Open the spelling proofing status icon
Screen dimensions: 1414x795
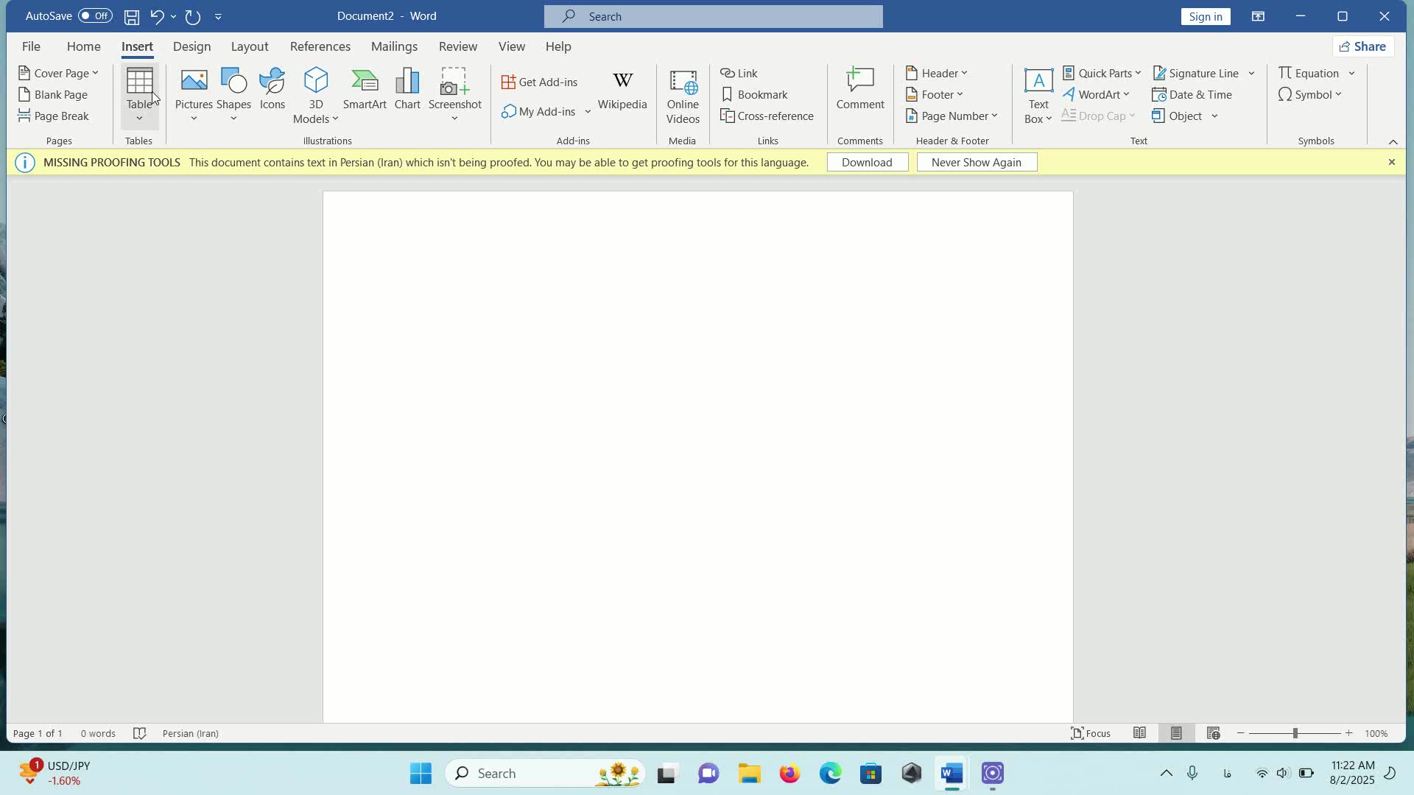140,733
